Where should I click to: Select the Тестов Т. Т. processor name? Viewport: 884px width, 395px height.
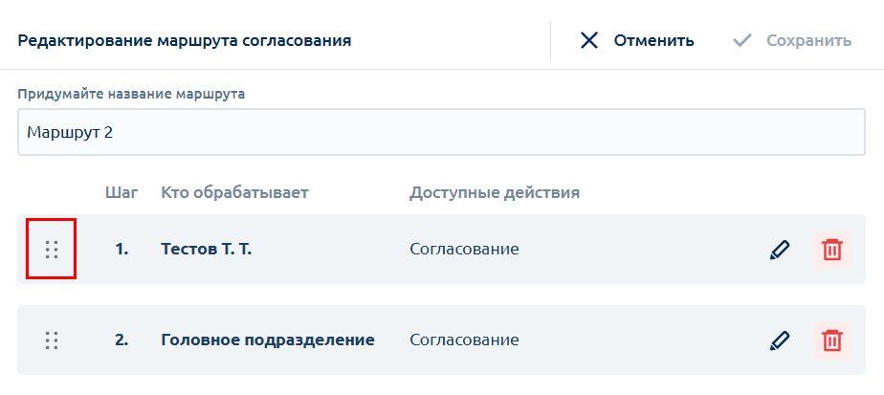pos(207,249)
